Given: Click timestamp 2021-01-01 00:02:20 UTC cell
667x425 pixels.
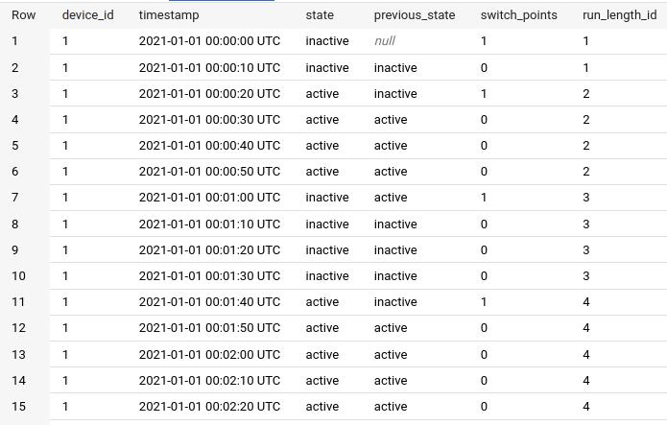Looking at the screenshot, I should (x=209, y=407).
